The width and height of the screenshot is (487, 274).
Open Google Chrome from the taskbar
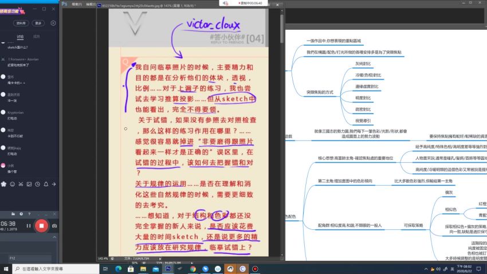193,269
